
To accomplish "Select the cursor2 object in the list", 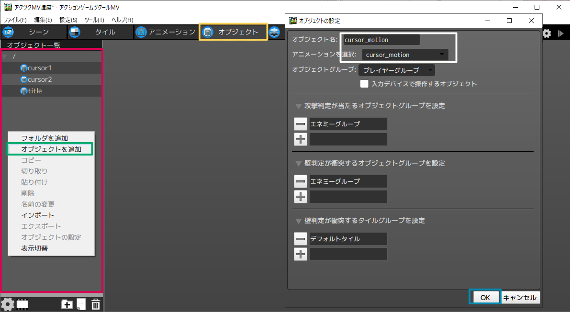I will click(40, 79).
